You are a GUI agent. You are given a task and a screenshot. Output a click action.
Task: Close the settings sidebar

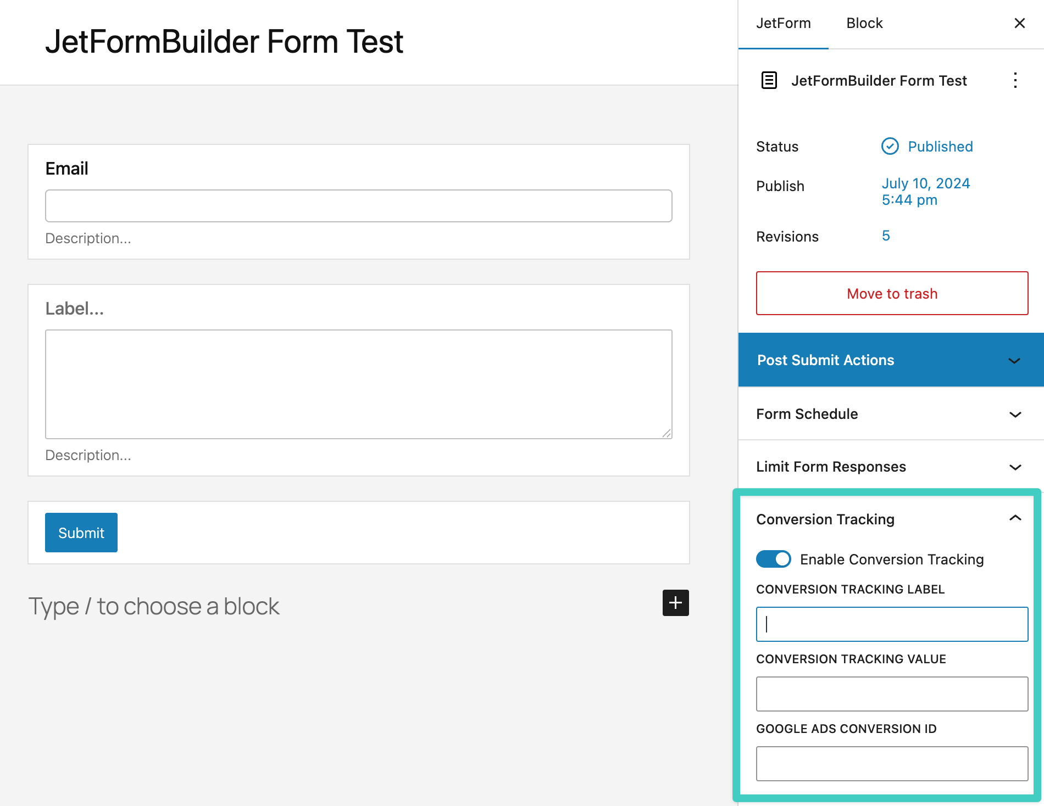tap(1020, 23)
